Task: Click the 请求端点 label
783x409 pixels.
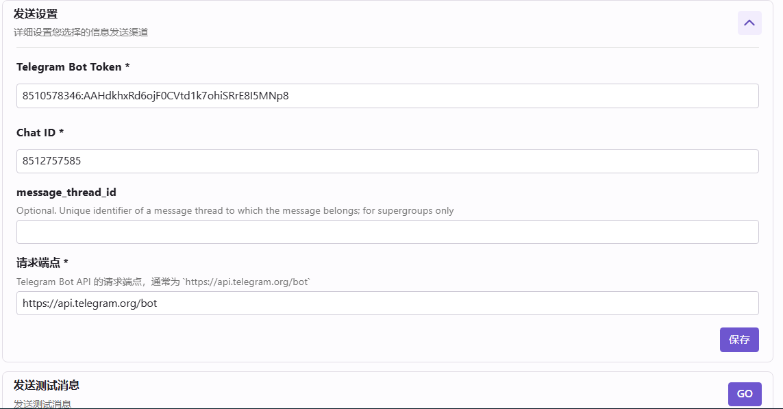Action: 42,263
